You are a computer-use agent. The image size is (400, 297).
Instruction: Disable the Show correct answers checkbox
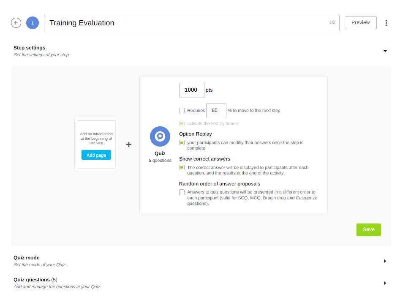click(x=182, y=168)
